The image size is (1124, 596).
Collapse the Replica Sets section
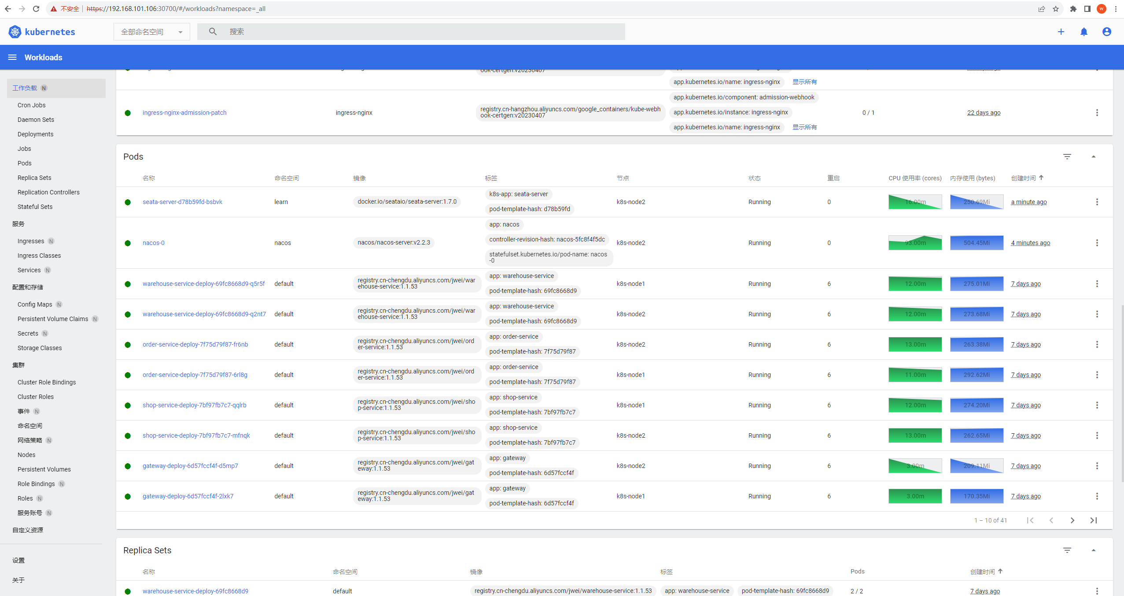(x=1094, y=550)
